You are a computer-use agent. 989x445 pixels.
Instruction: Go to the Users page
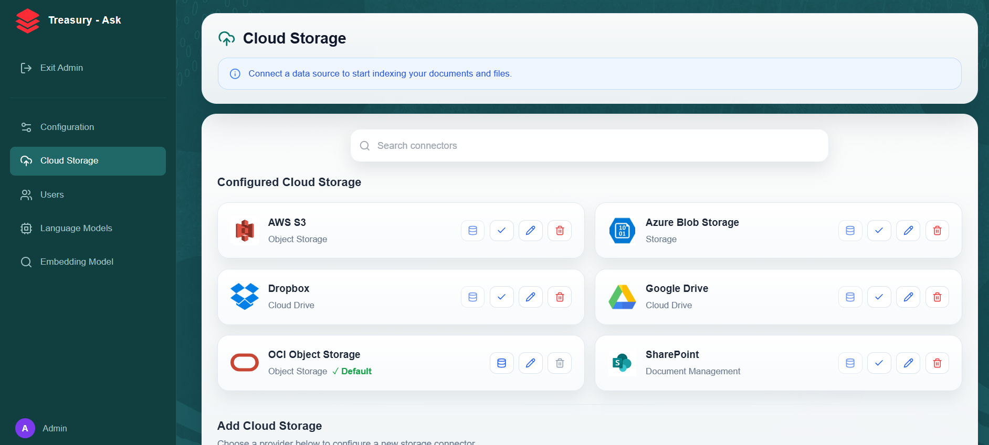(88, 195)
